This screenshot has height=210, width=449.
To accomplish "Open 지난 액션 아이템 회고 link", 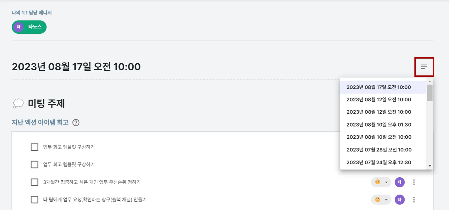I will coord(40,123).
